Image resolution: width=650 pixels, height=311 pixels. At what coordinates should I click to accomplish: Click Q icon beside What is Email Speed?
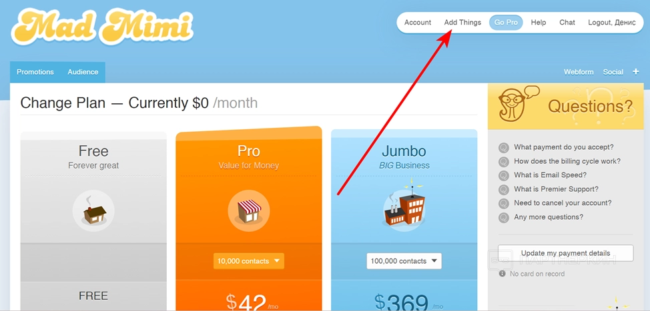click(x=504, y=175)
